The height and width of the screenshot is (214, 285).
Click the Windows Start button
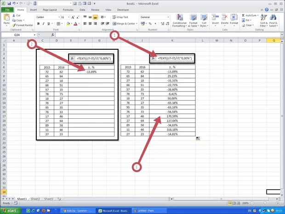(10, 210)
